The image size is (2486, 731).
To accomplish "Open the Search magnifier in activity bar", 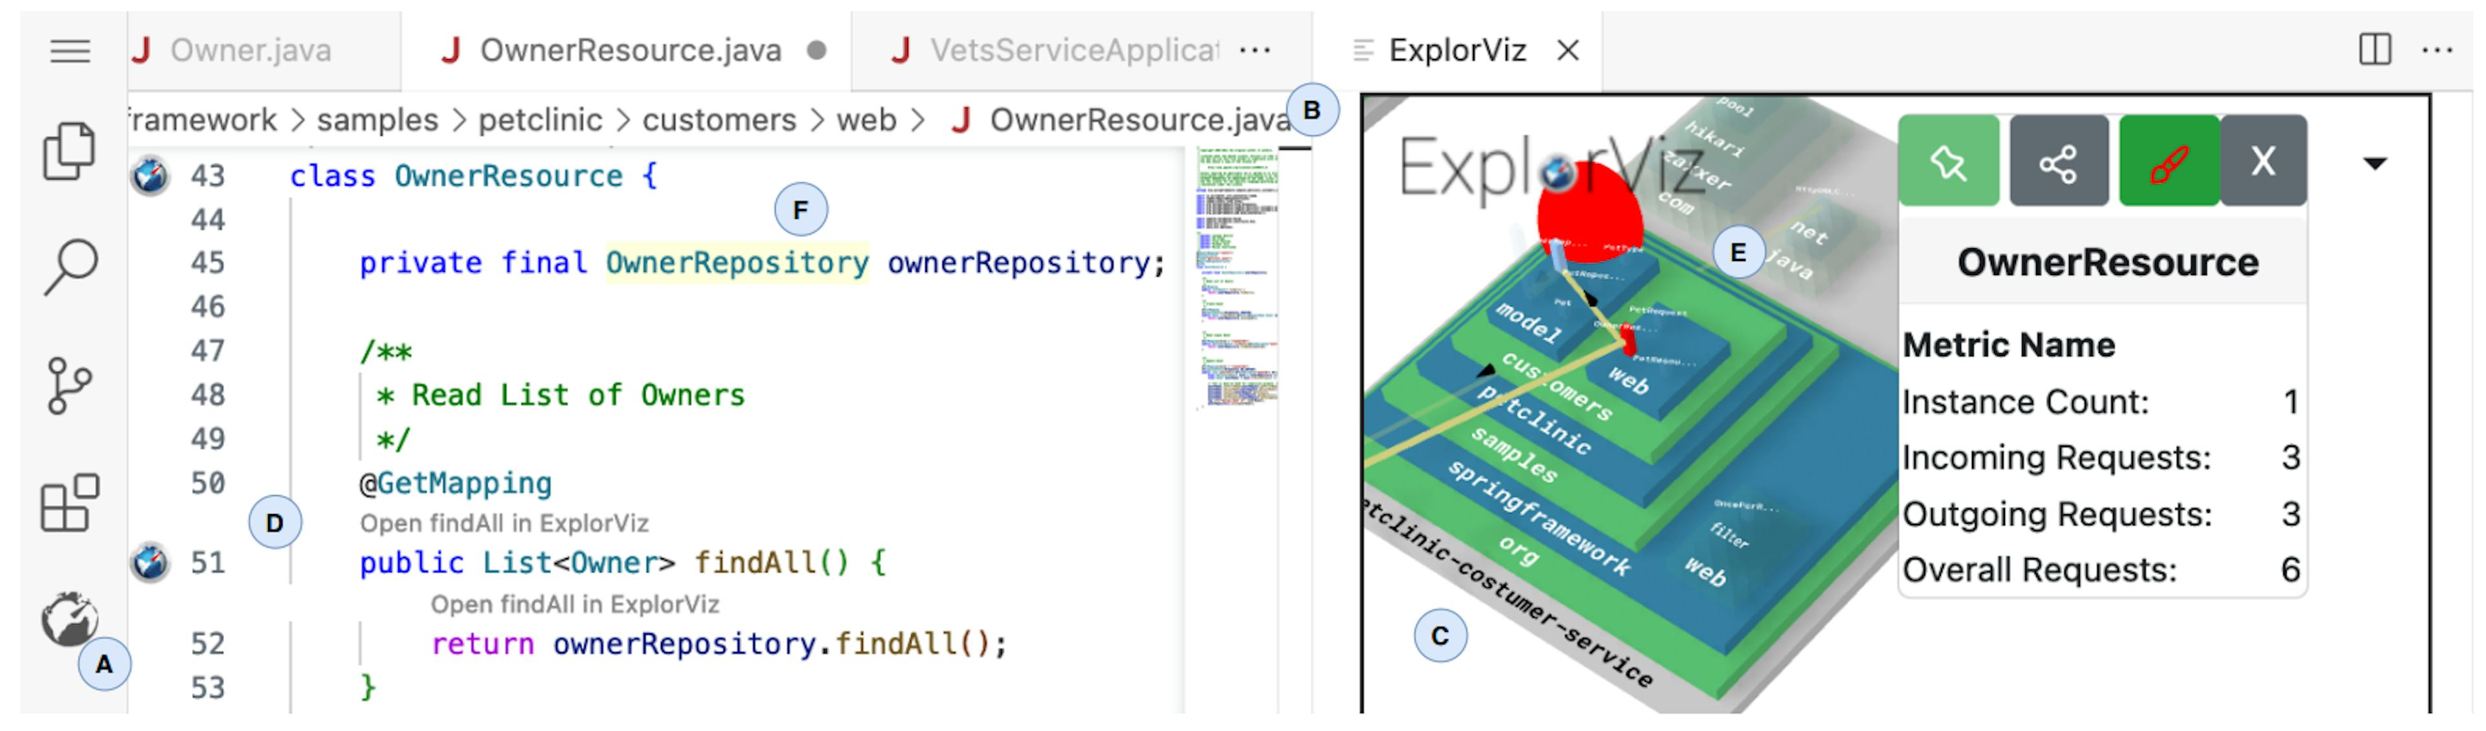I will (x=71, y=267).
